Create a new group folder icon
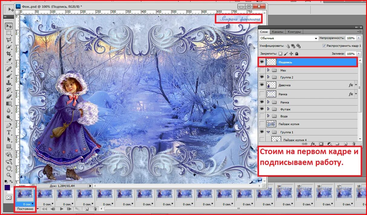367x215 pixels. [337, 144]
